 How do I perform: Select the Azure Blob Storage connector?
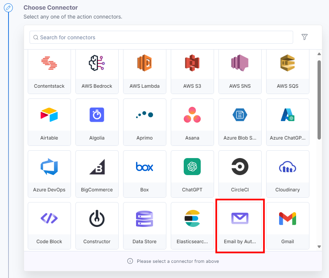240,122
